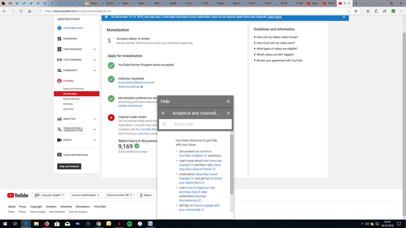406x228 pixels.
Task: Open Advanced channel submenu item
Action: pos(68,109)
